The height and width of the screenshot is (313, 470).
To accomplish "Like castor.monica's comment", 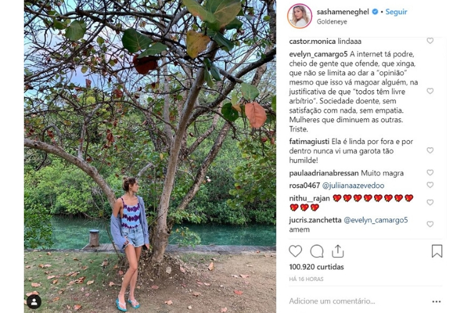I will [430, 41].
